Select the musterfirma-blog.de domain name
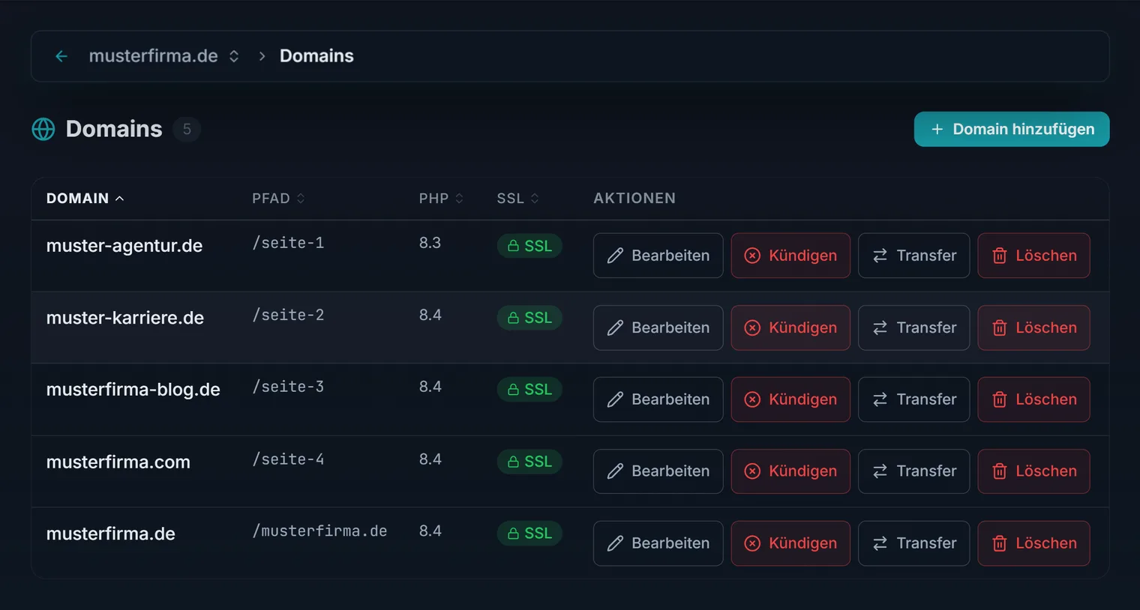 pyautogui.click(x=133, y=390)
